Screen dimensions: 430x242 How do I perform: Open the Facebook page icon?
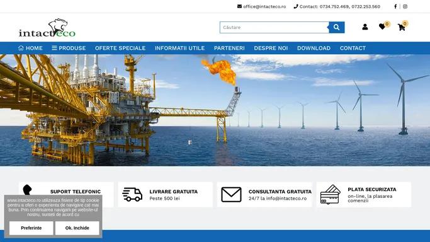click(395, 6)
